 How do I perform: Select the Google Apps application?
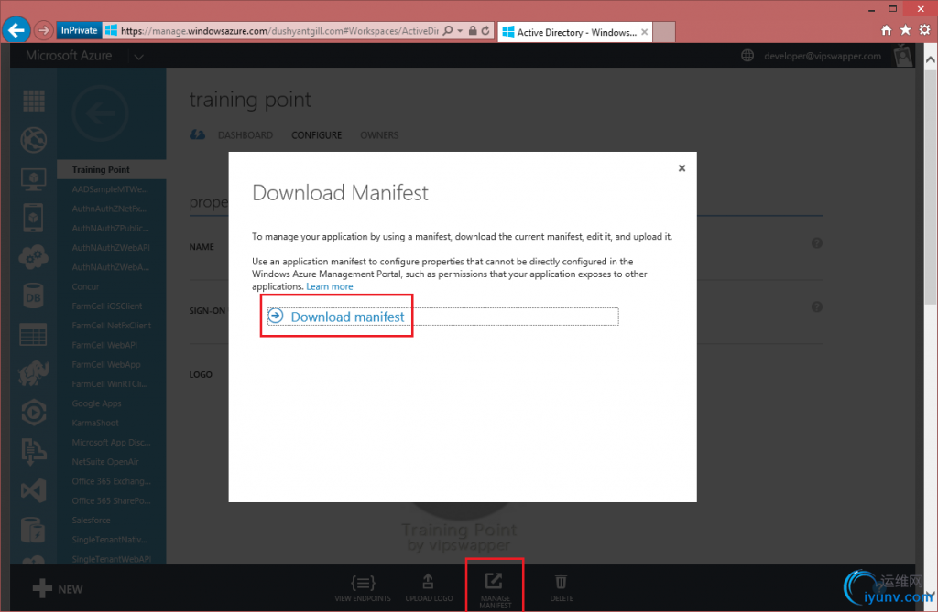click(x=96, y=403)
